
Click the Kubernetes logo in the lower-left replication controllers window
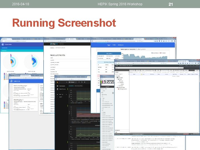pos(11,81)
